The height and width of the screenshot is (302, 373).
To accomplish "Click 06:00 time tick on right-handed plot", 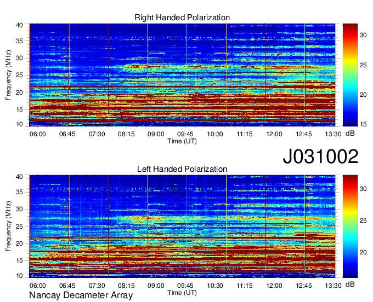I will pos(38,134).
